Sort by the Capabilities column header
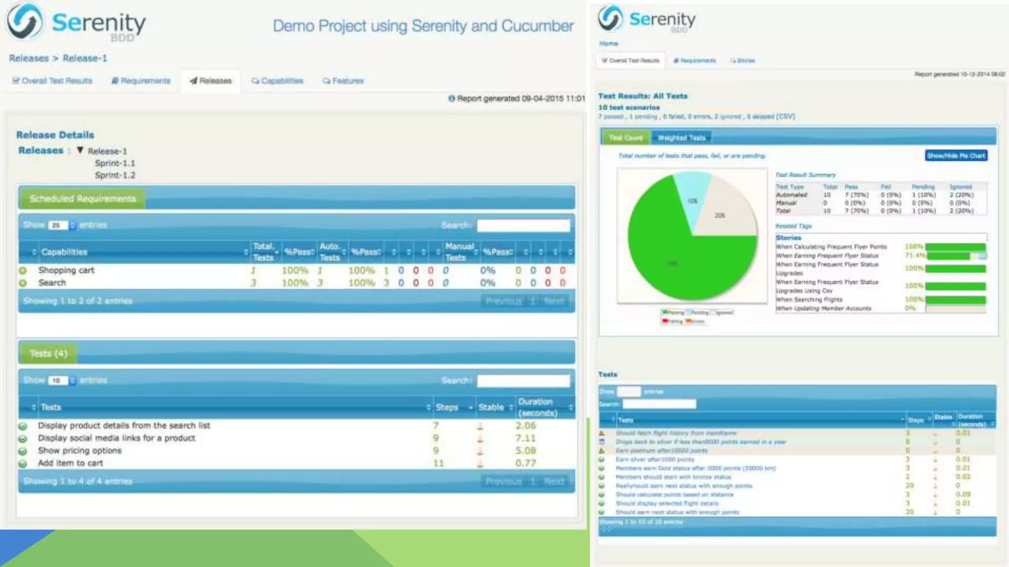Image resolution: width=1009 pixels, height=567 pixels. pyautogui.click(x=64, y=252)
